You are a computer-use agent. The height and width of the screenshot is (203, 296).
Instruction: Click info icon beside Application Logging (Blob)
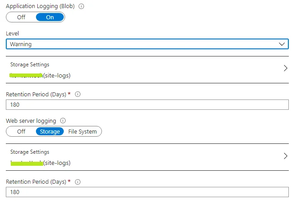coord(81,7)
